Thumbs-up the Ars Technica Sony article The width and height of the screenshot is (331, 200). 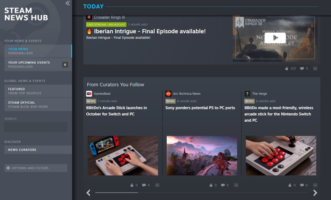[211, 185]
